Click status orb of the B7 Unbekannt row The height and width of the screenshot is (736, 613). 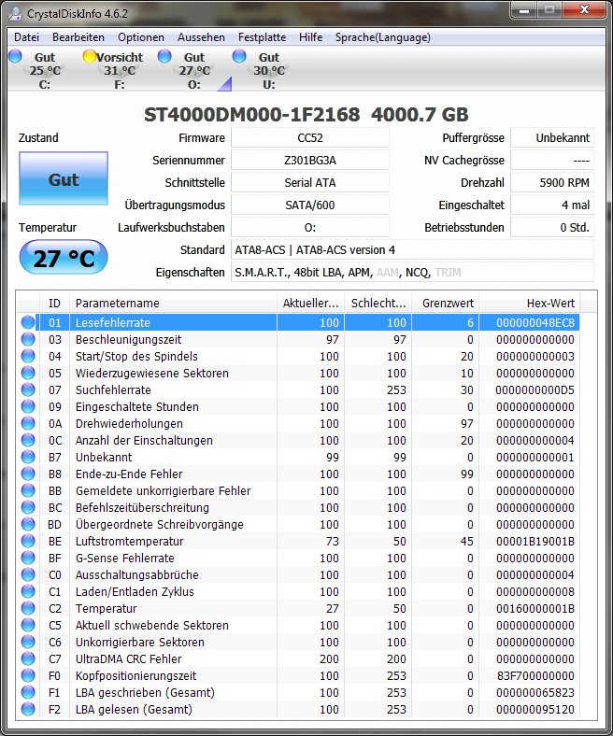pos(28,457)
